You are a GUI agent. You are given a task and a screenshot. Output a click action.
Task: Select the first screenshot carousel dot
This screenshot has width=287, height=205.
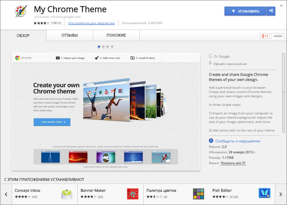click(x=98, y=47)
